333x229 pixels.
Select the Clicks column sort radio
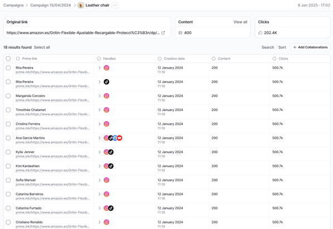[275, 59]
